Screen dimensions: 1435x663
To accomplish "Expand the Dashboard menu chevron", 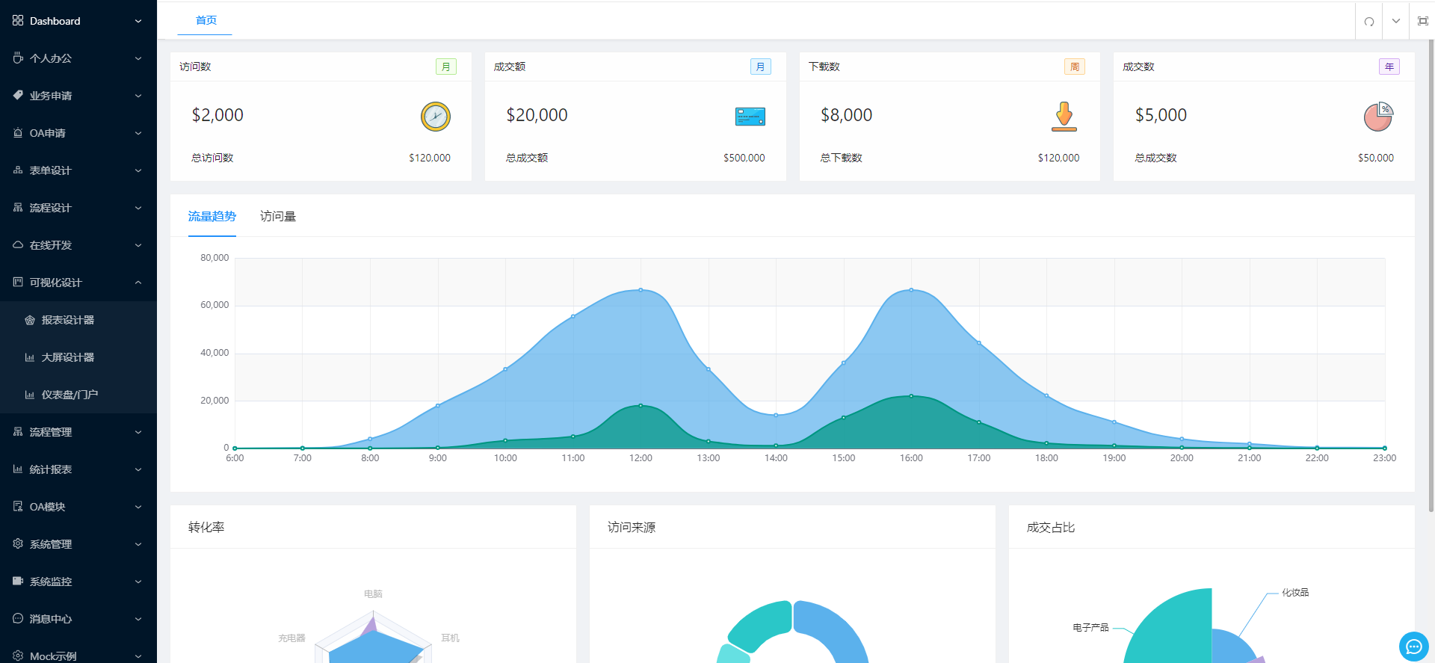I will 138,21.
